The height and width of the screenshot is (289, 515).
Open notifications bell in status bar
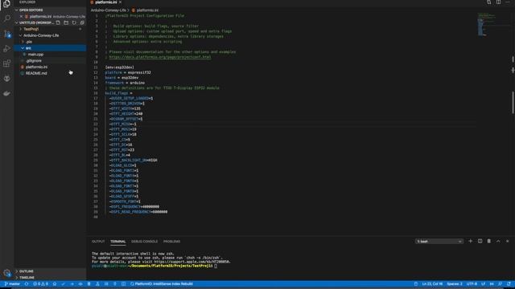point(509,283)
